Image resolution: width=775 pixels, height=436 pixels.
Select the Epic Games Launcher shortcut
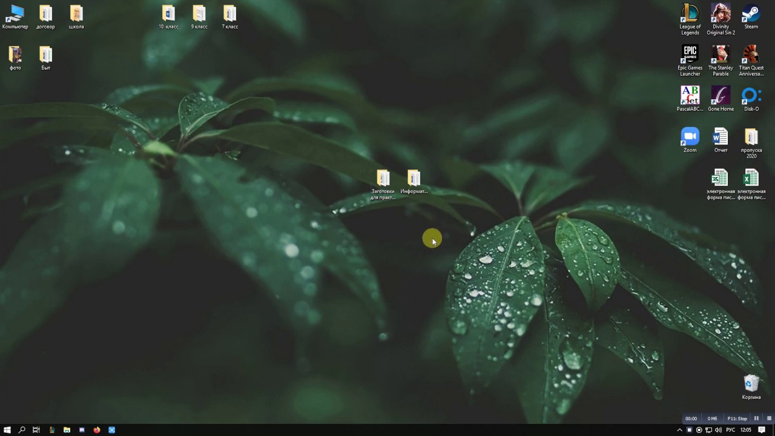point(690,61)
